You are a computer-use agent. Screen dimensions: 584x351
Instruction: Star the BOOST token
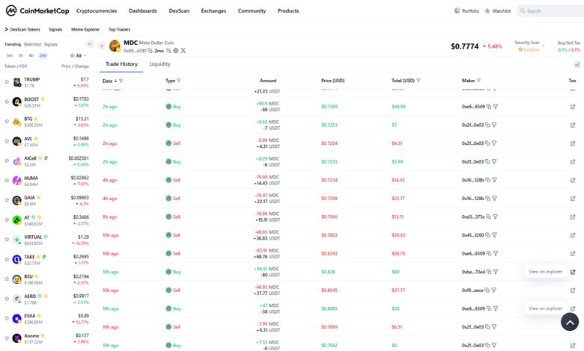[x=7, y=102]
